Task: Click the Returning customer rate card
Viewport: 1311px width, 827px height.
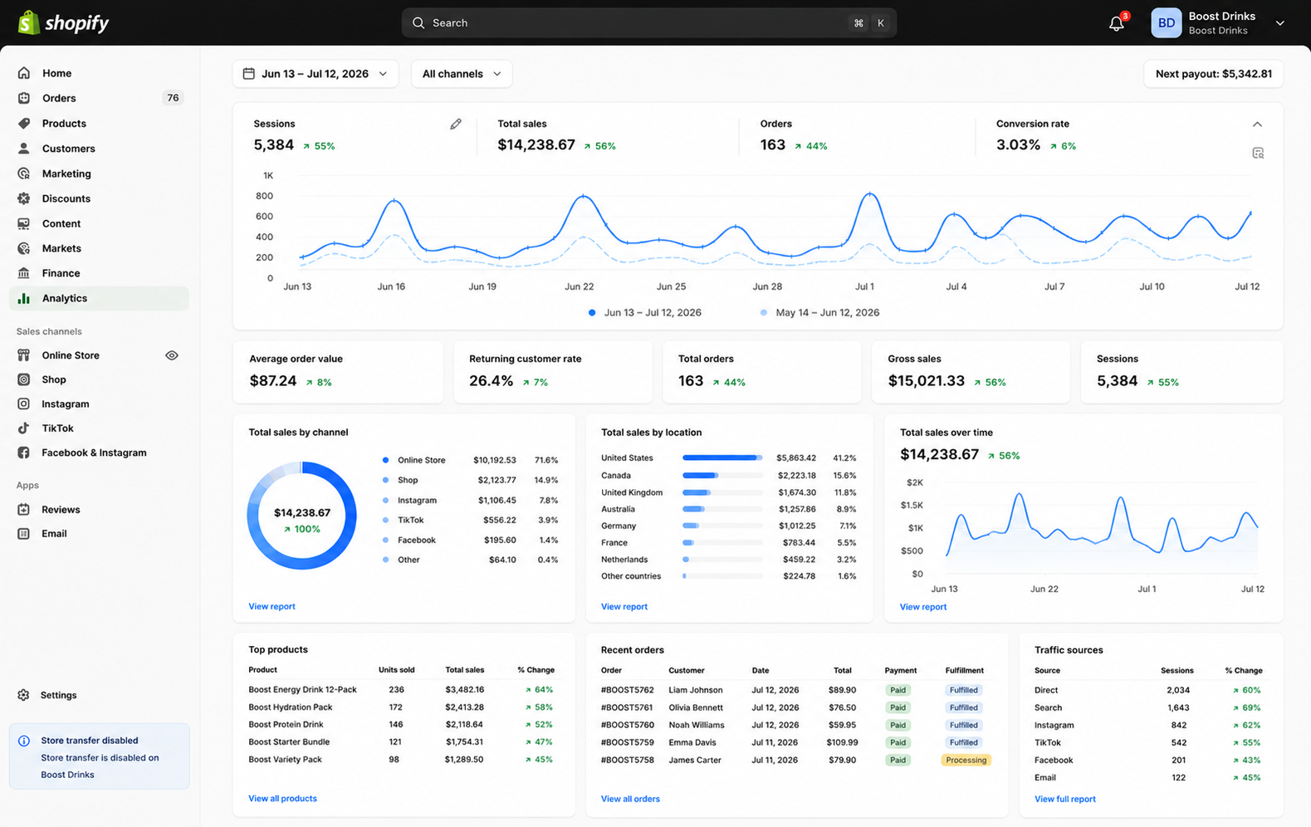Action: [x=553, y=372]
